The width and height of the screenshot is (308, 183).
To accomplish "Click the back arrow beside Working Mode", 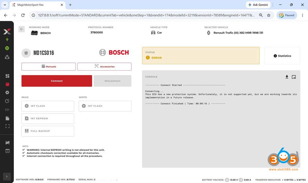I will pos(22,29).
